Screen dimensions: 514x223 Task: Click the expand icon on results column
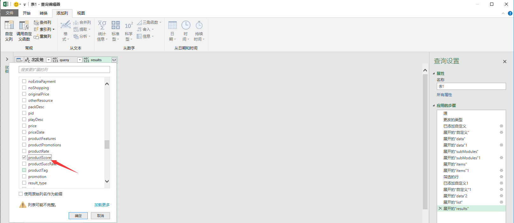[114, 60]
